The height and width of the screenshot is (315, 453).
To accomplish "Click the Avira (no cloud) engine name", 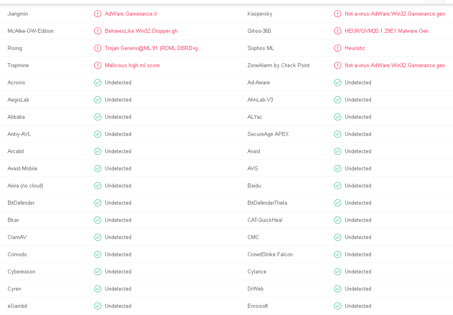I will click(x=25, y=186).
